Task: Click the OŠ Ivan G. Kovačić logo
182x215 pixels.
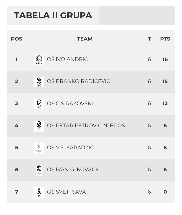Action: tap(39, 170)
